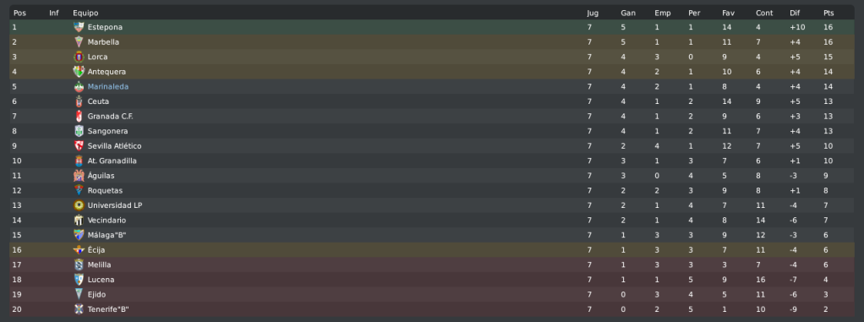Screen dimensions: 864x322
Task: Sort table by Equipo column header
Action: click(85, 13)
